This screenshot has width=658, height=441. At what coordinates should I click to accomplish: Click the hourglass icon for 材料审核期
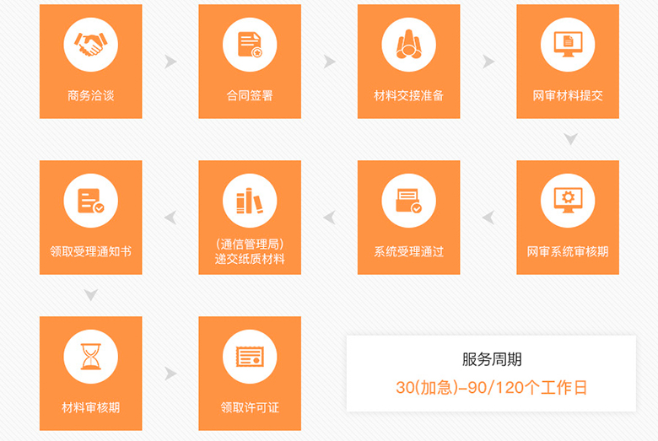90,357
